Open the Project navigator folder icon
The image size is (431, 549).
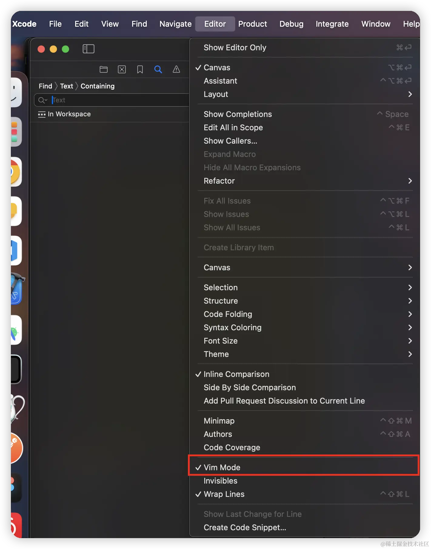(104, 69)
